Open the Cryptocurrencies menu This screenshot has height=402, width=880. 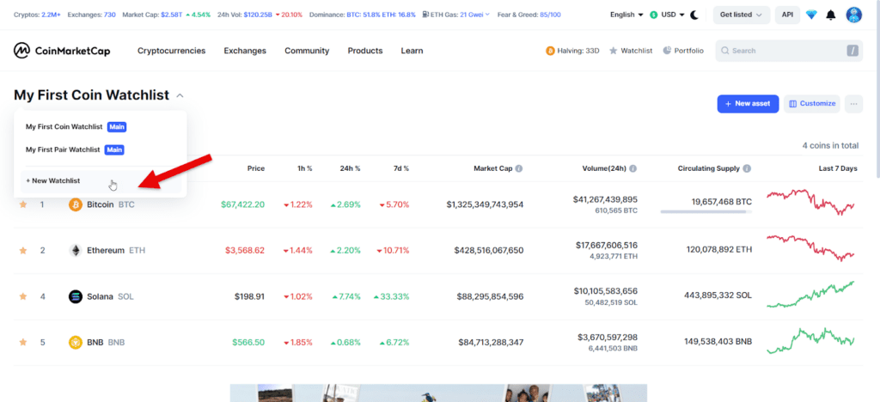click(171, 51)
